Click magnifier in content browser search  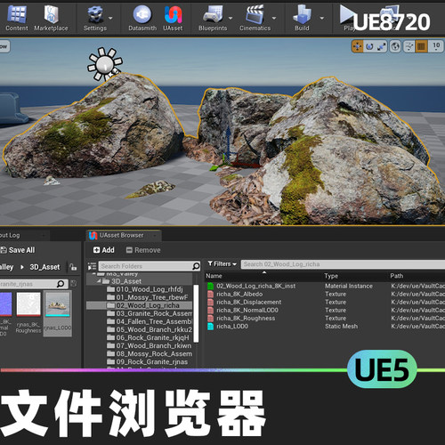pos(61,284)
